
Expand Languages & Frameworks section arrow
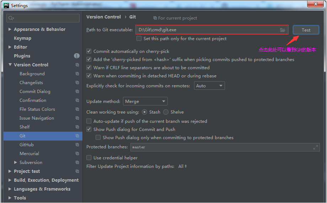[x=10, y=189]
